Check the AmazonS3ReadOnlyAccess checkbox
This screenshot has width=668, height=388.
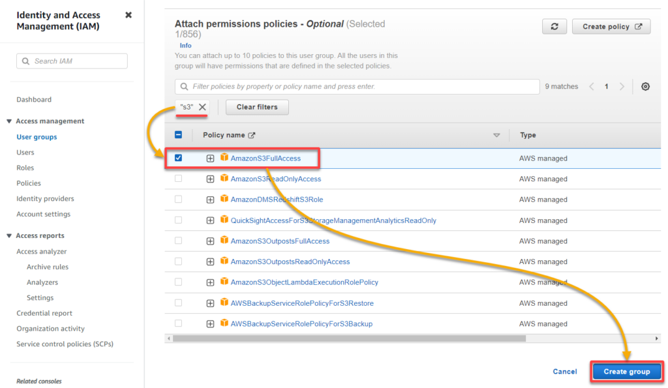[179, 179]
